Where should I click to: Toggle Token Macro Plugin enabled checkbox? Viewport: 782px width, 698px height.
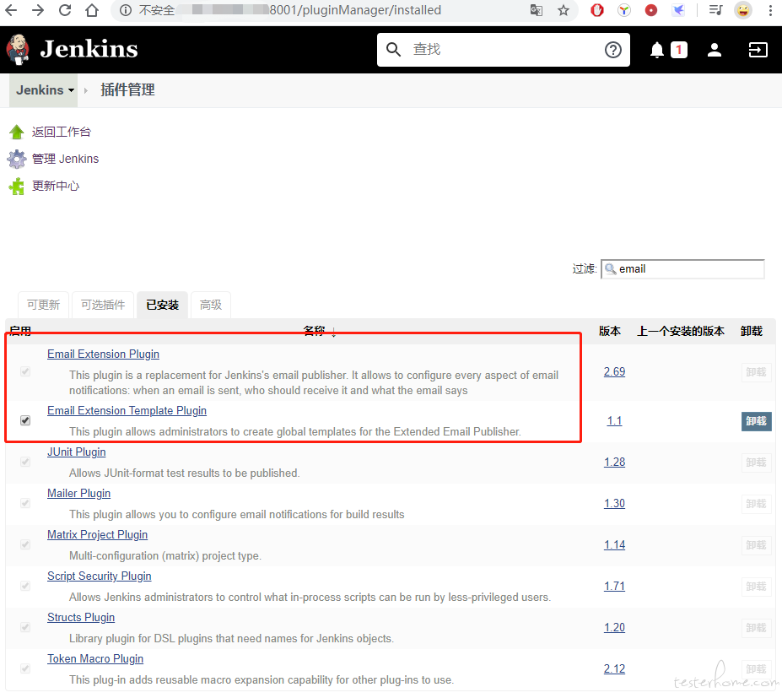[25, 669]
